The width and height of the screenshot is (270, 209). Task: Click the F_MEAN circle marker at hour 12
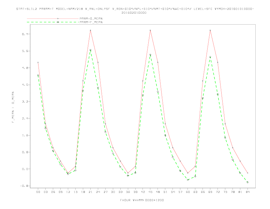point(68,174)
